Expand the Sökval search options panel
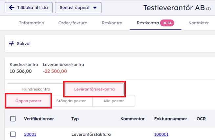 pos(24,43)
